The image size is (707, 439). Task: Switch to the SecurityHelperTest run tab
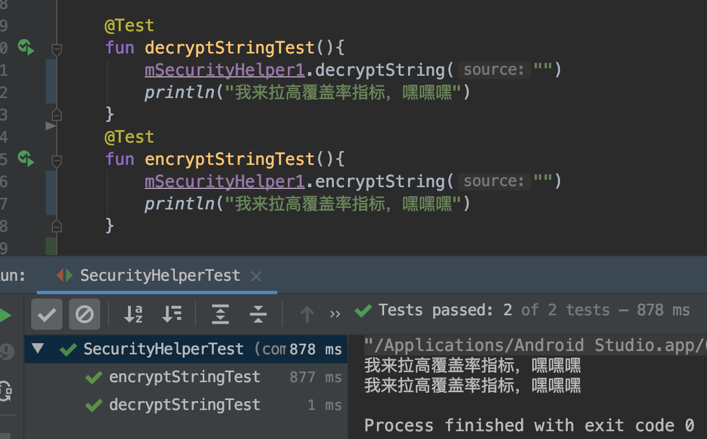(160, 275)
